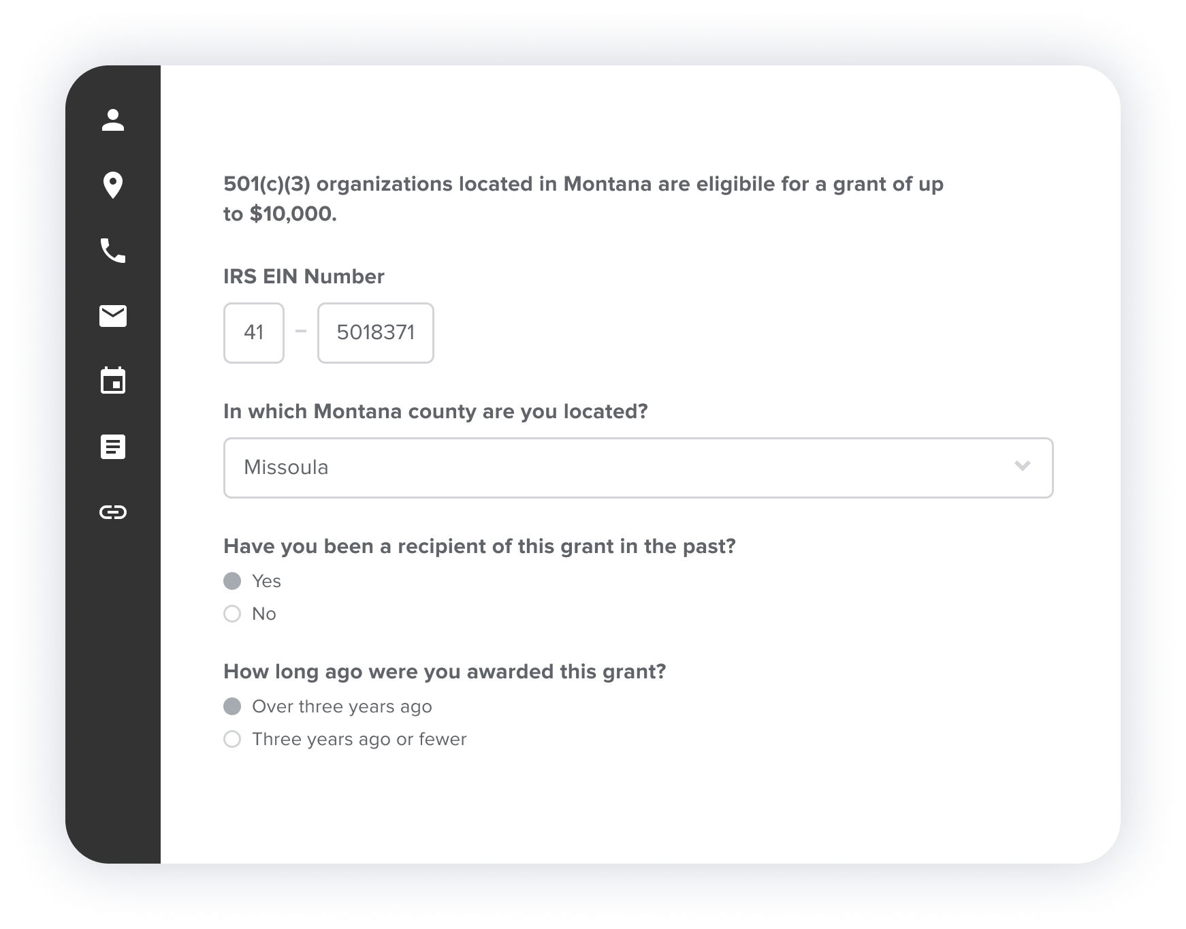This screenshot has width=1186, height=929.
Task: Open the location pin sidebar icon
Action: (113, 185)
